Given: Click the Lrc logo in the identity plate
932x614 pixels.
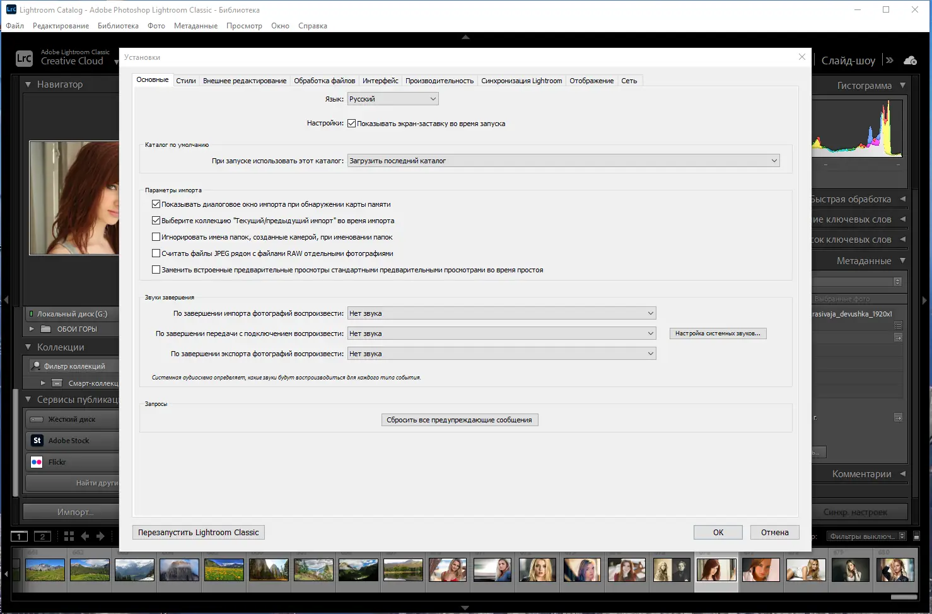Looking at the screenshot, I should (x=24, y=59).
